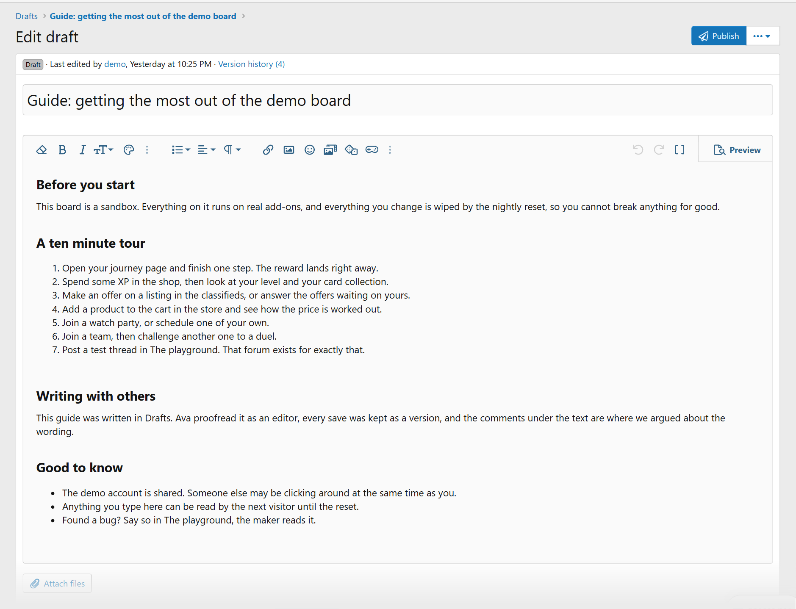Image resolution: width=796 pixels, height=609 pixels.
Task: Toggle BB code mode brackets
Action: pos(680,150)
